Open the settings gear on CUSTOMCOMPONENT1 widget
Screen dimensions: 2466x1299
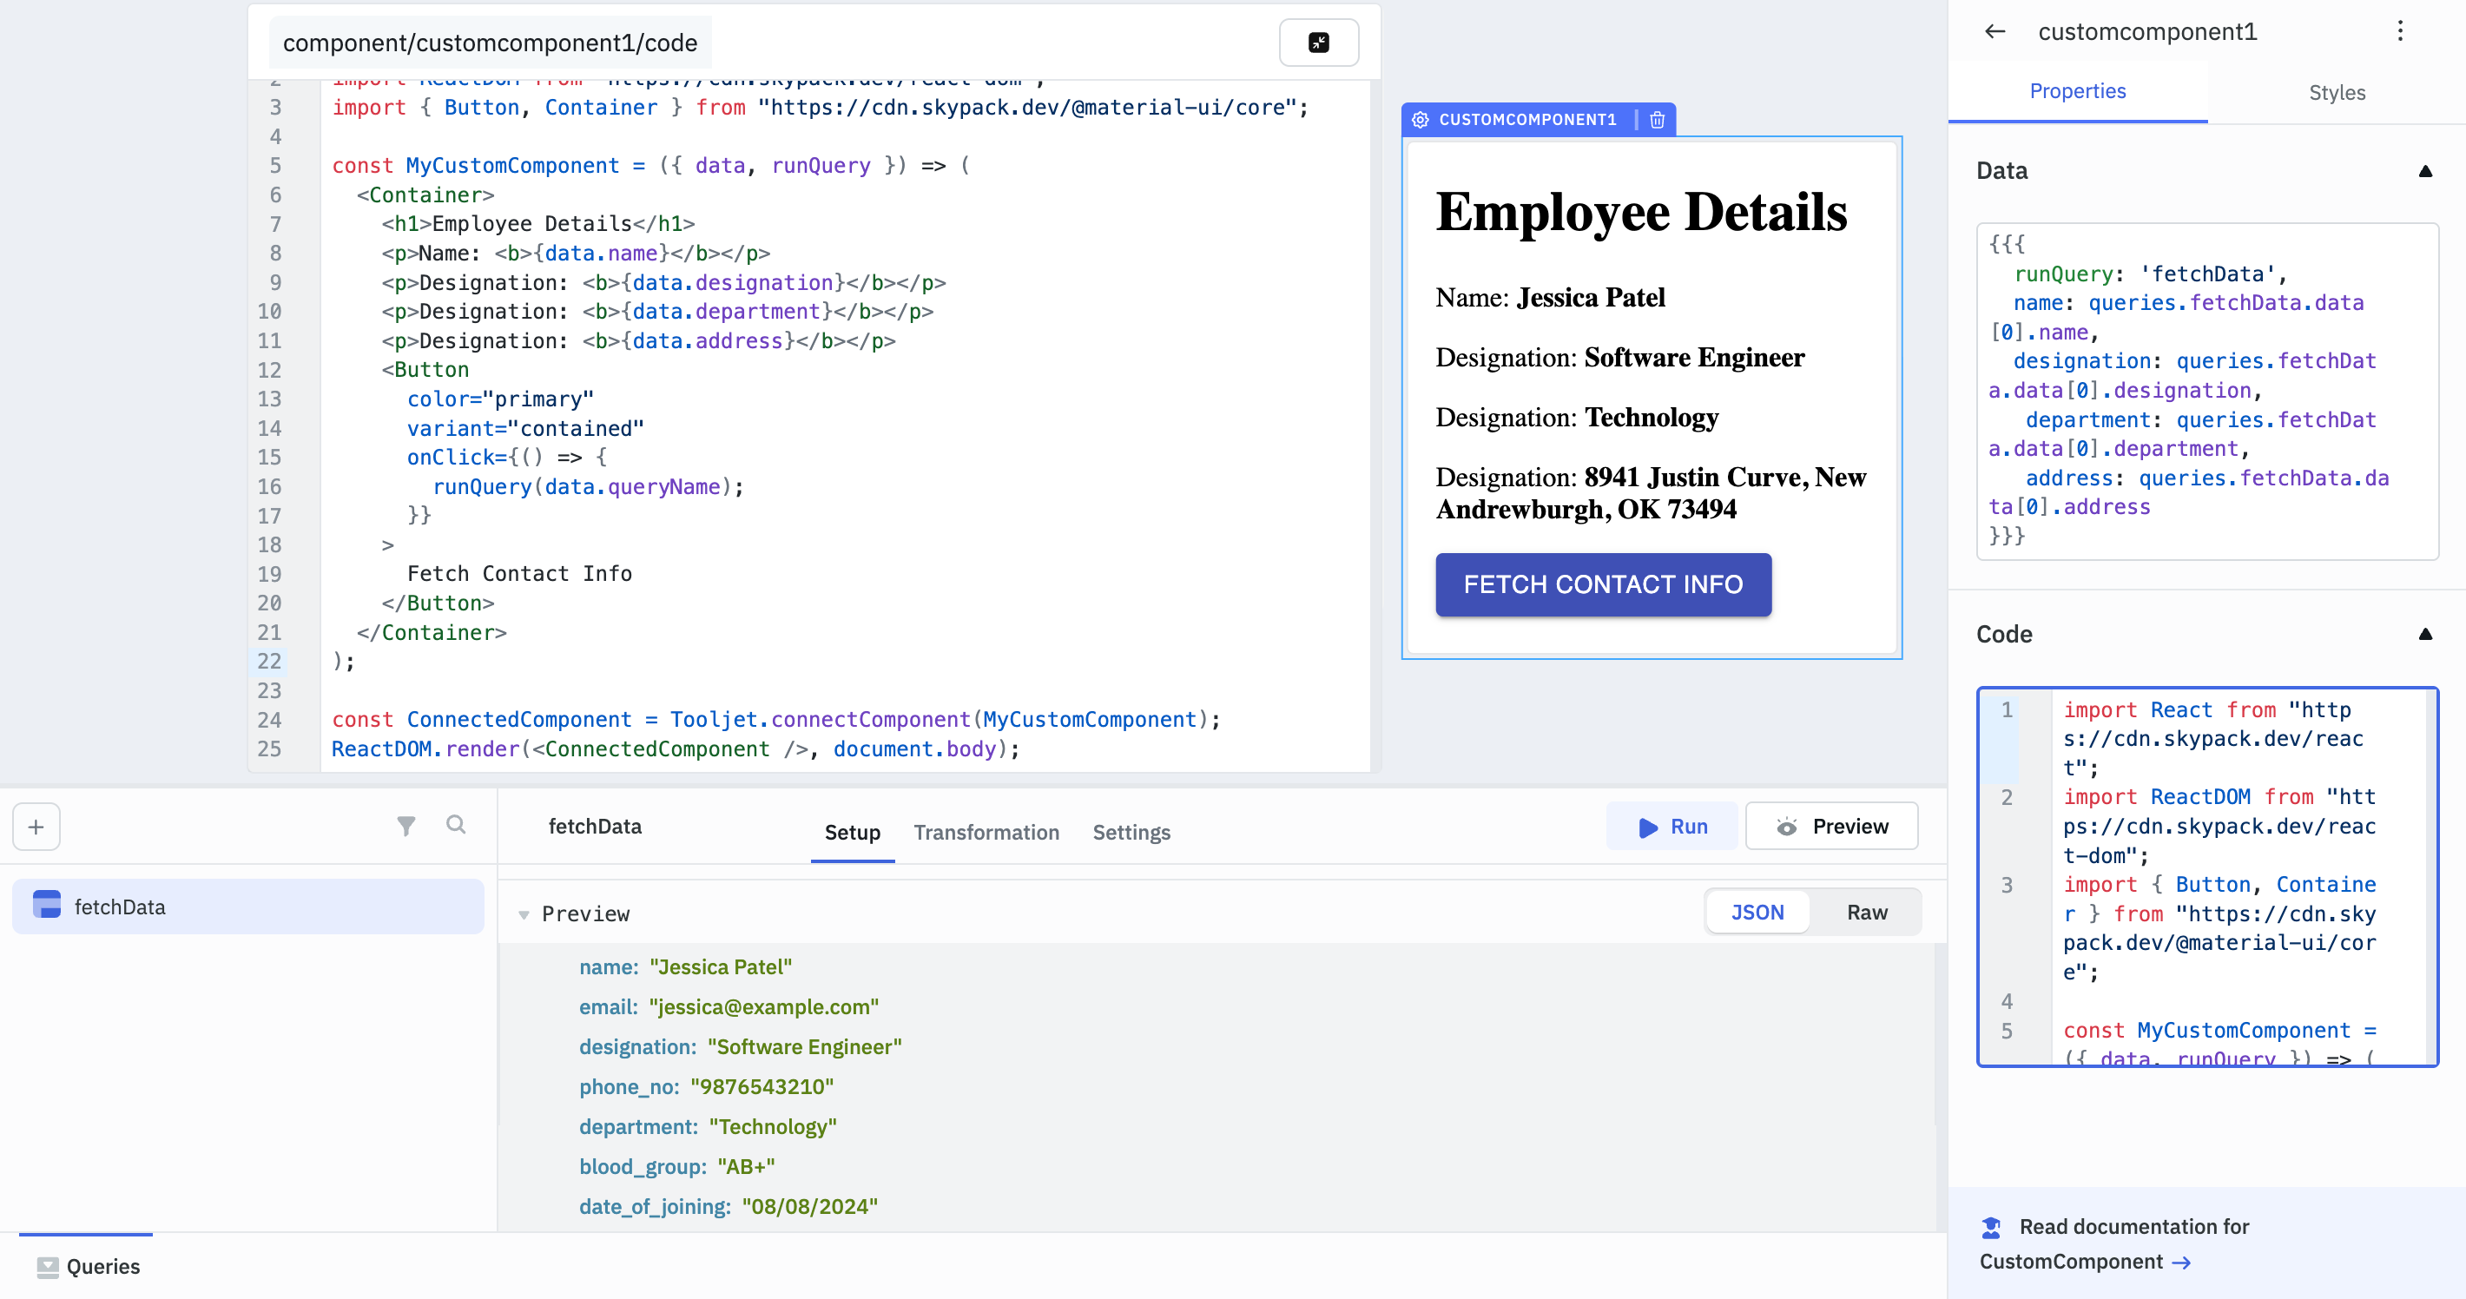(1420, 120)
